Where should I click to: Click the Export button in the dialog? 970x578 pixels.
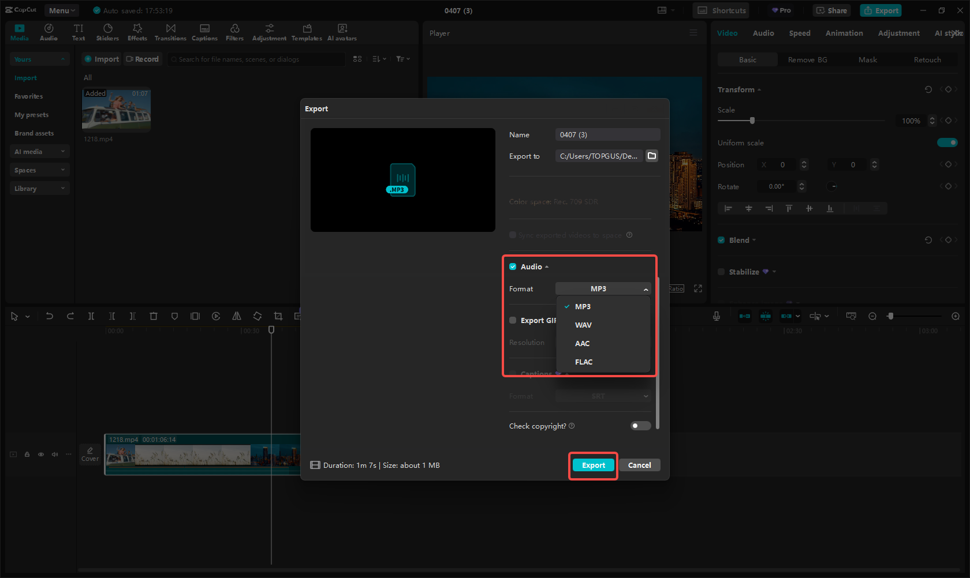593,465
